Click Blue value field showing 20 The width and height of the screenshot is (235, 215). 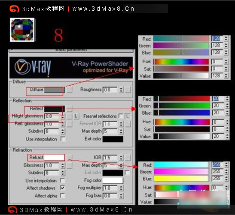click(218, 113)
